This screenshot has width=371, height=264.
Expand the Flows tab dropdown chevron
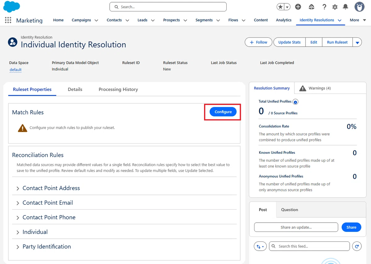[x=244, y=20]
